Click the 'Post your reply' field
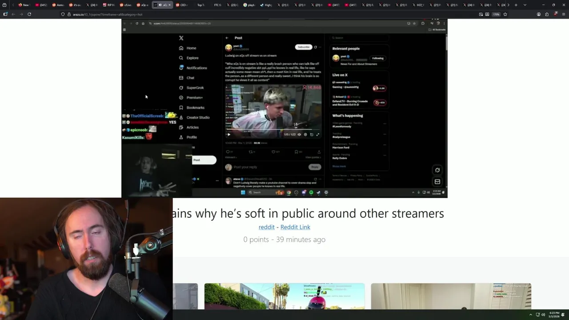The width and height of the screenshot is (569, 320). point(271,167)
